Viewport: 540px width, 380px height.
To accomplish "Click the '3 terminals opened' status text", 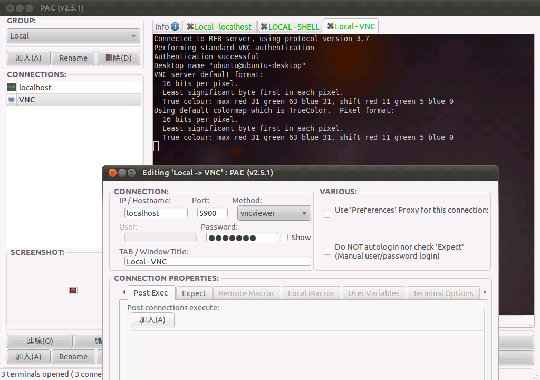I will tap(51, 374).
